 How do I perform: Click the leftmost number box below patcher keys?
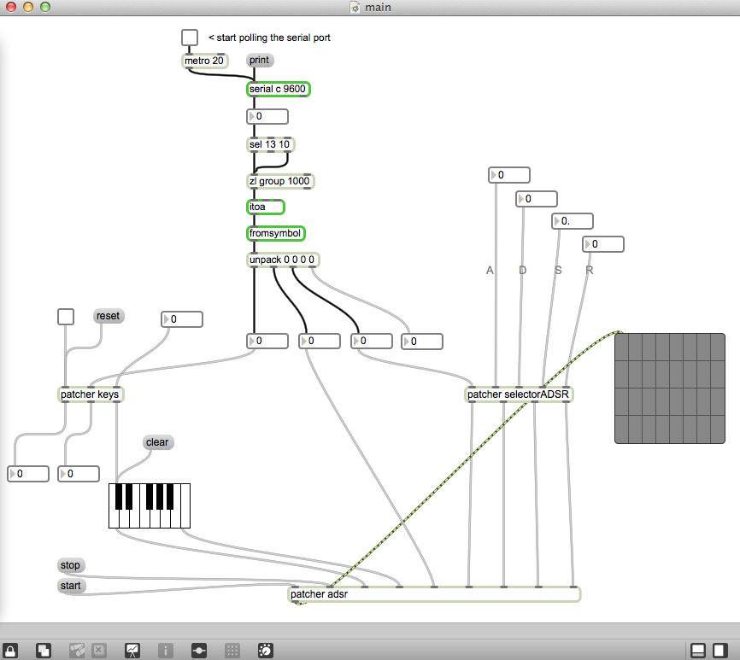point(28,474)
